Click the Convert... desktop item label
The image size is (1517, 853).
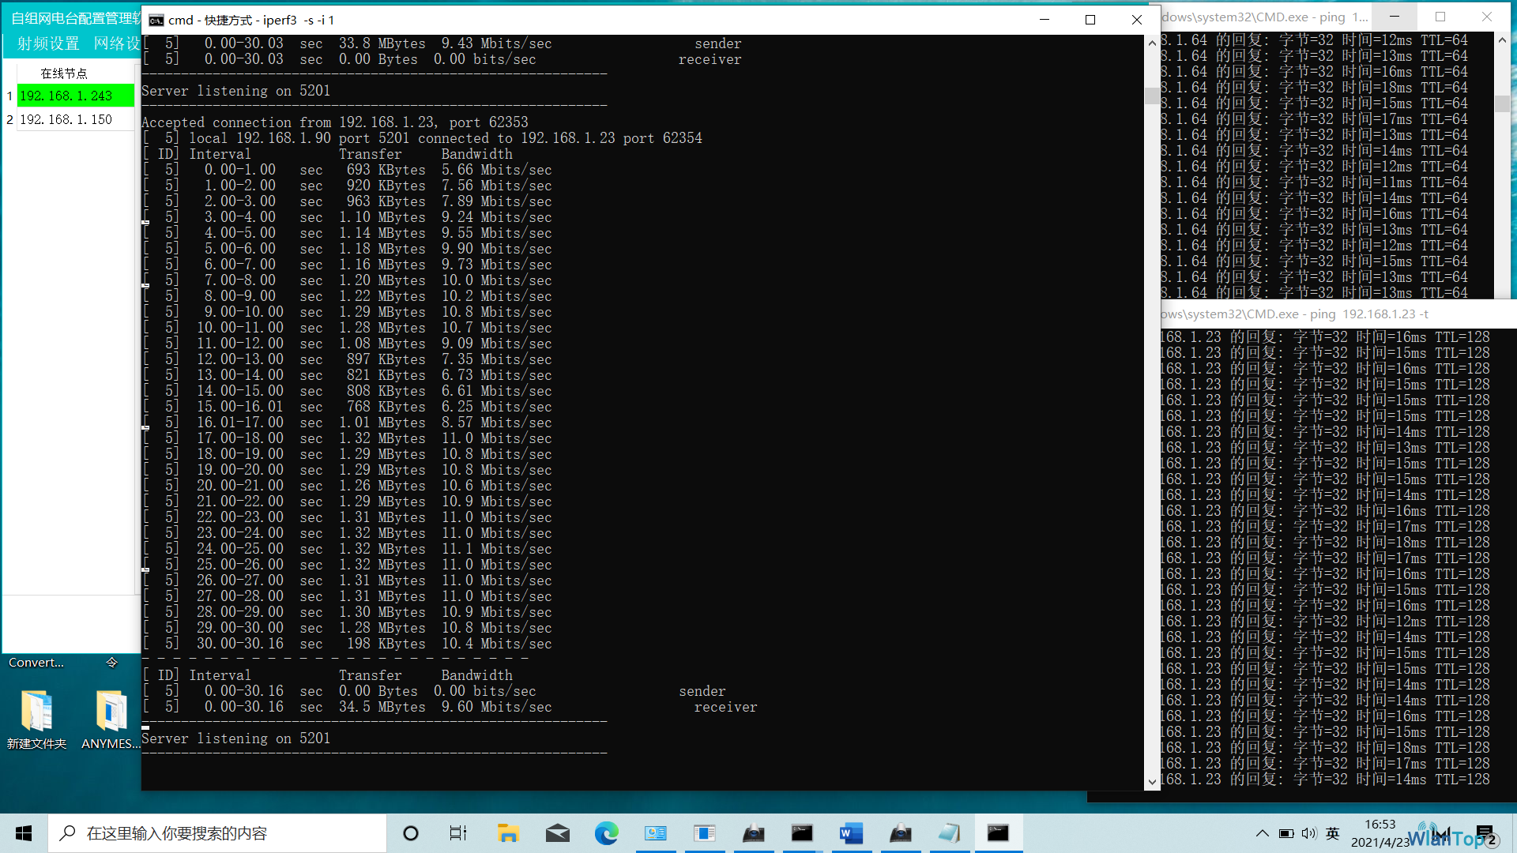(36, 663)
